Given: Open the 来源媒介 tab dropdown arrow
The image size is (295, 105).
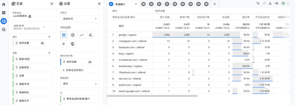Looking at the screenshot, I should 136,4.
